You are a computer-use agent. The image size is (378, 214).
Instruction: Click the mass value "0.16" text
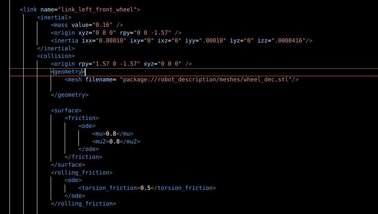point(103,25)
